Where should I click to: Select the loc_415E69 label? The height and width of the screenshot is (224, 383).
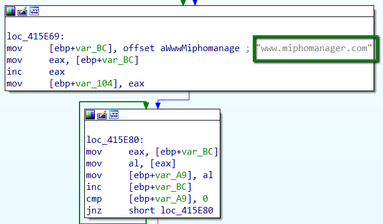coord(35,36)
